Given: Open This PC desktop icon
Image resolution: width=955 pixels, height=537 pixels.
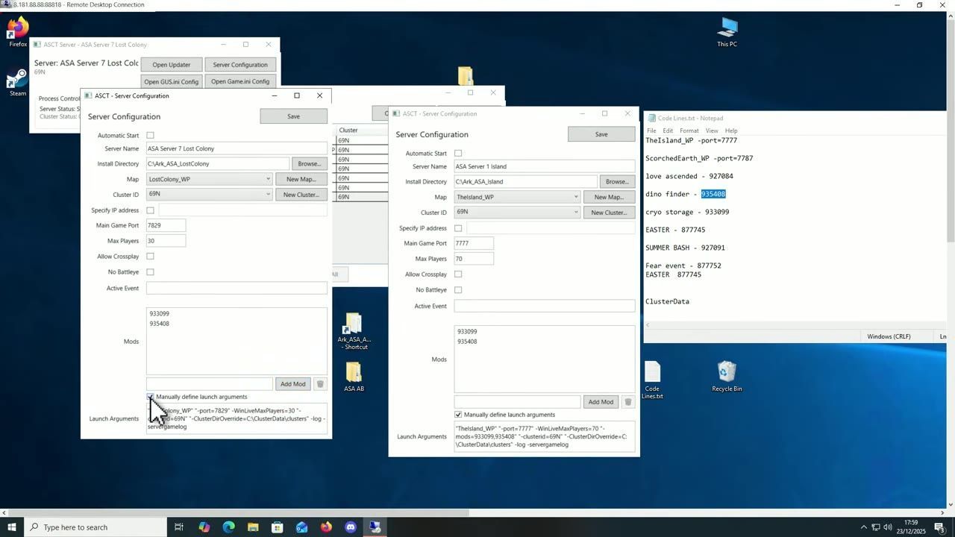Looking at the screenshot, I should tap(727, 33).
